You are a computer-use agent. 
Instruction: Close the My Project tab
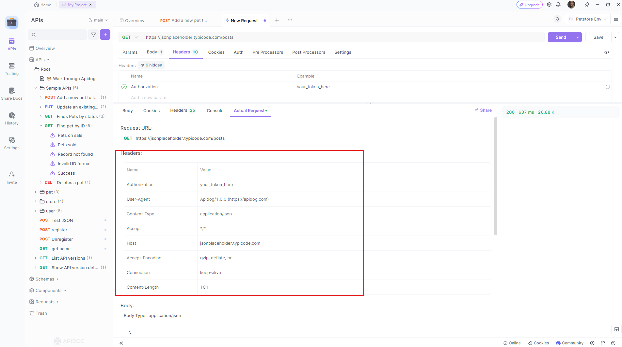(x=90, y=5)
